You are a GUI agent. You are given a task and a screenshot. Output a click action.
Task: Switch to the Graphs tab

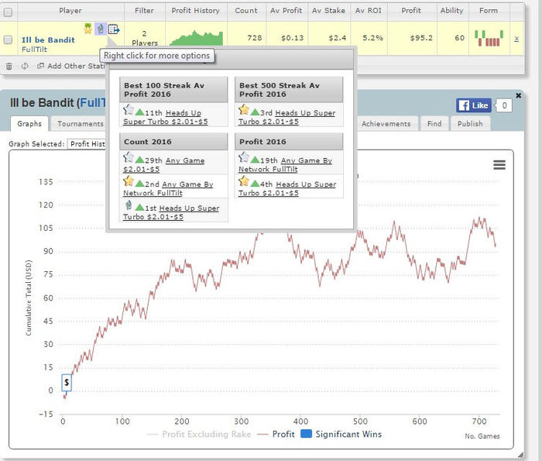(29, 124)
